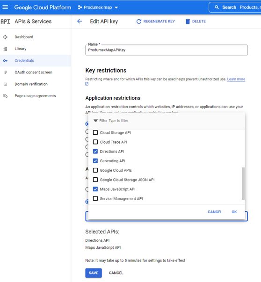The image size is (261, 282).
Task: Click Maps JavaScript API under Selected APIs
Action: [103, 247]
